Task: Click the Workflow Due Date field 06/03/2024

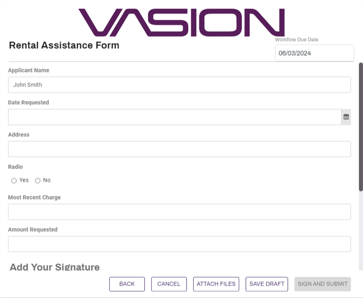Action: click(315, 53)
